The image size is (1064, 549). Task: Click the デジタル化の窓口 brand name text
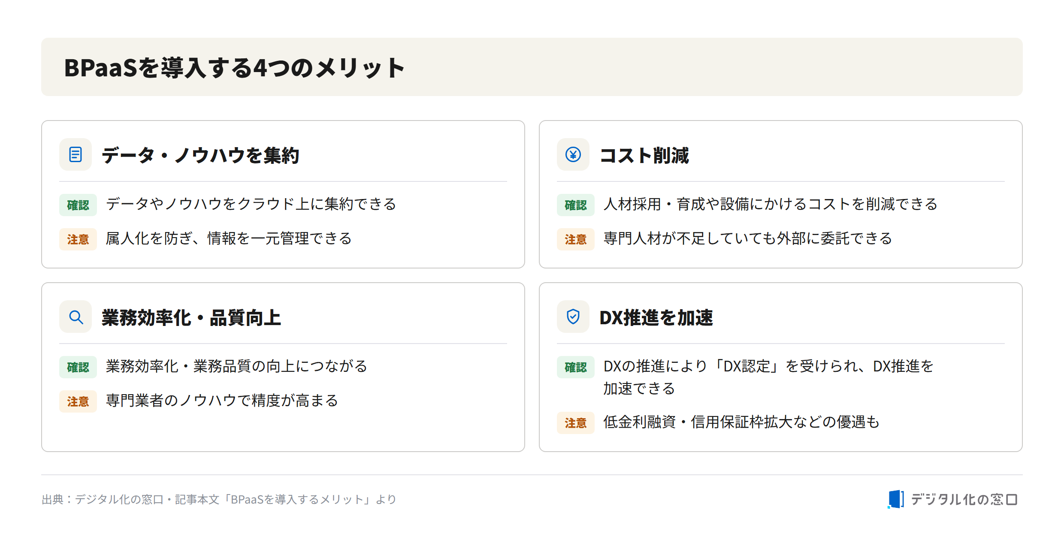(964, 499)
